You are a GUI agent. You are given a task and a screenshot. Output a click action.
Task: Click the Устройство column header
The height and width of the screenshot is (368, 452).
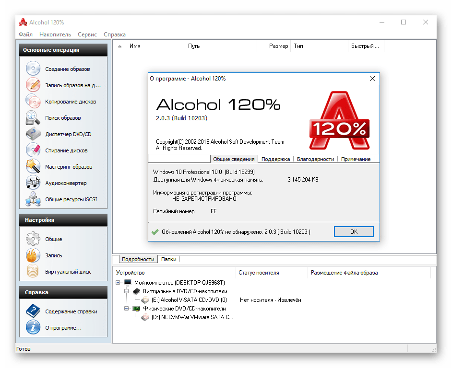(x=174, y=272)
